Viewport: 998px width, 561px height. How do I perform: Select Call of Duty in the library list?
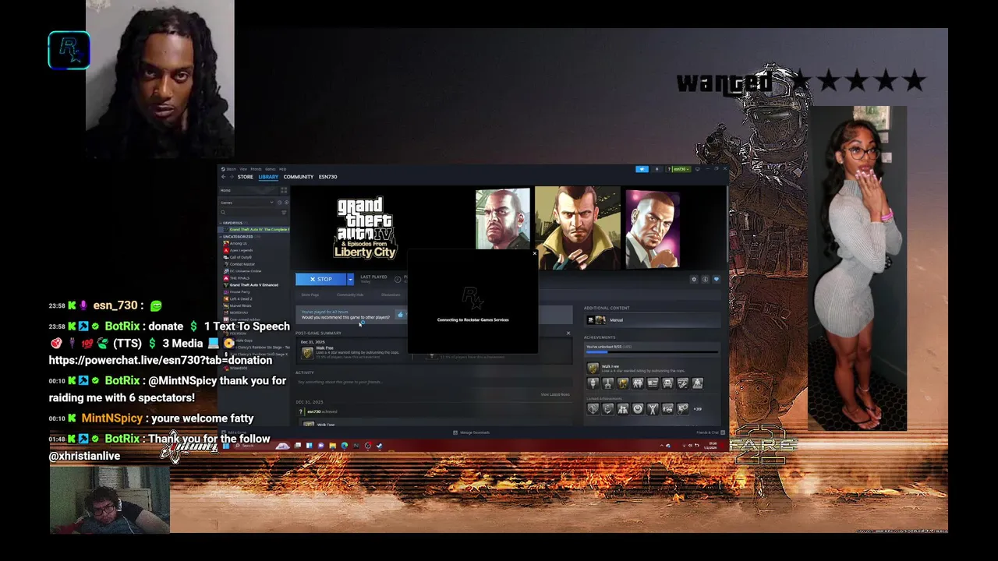(240, 257)
